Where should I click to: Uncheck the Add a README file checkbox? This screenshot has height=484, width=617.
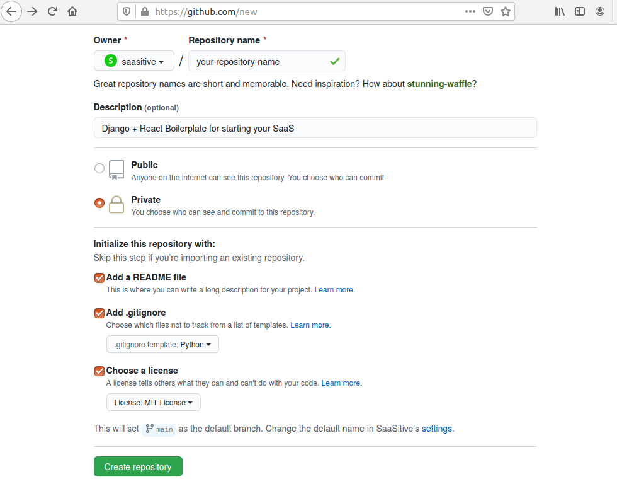pos(99,277)
